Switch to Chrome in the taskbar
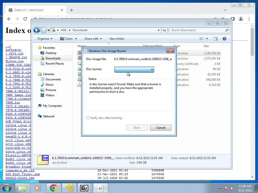 (53, 188)
